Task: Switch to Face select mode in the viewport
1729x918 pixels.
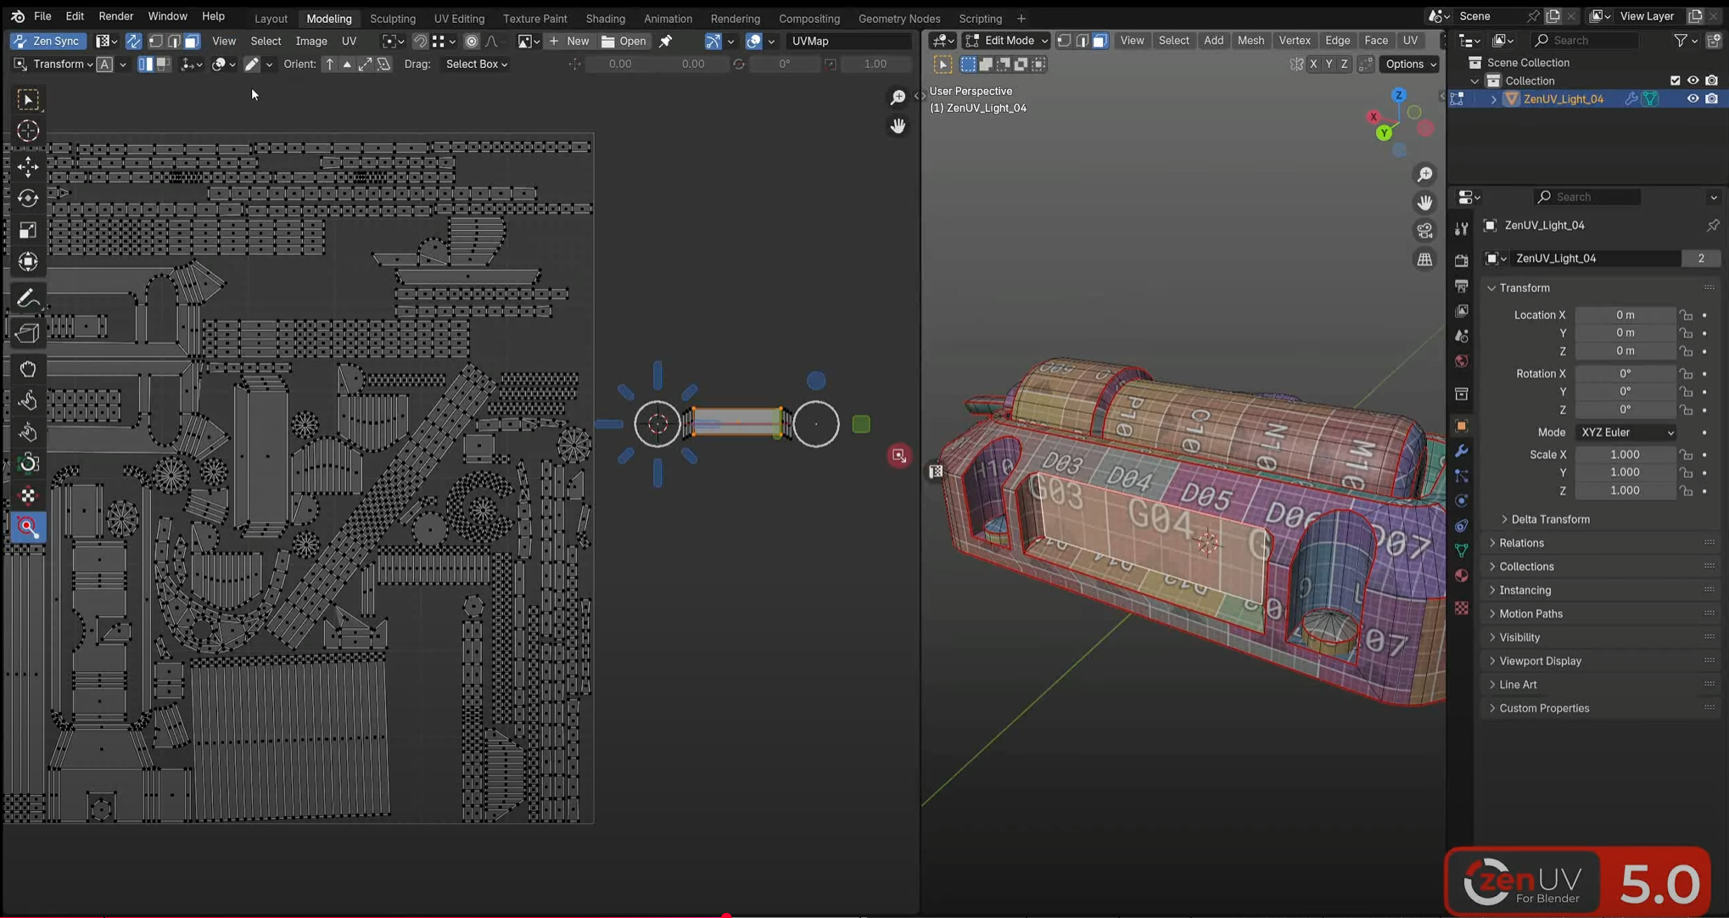Action: click(x=1100, y=40)
